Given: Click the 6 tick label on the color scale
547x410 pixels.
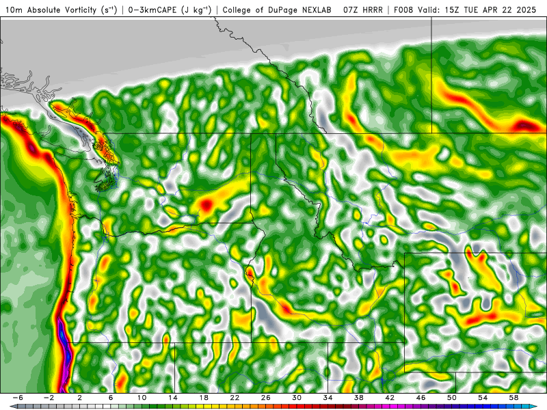Looking at the screenshot, I should point(111,398).
